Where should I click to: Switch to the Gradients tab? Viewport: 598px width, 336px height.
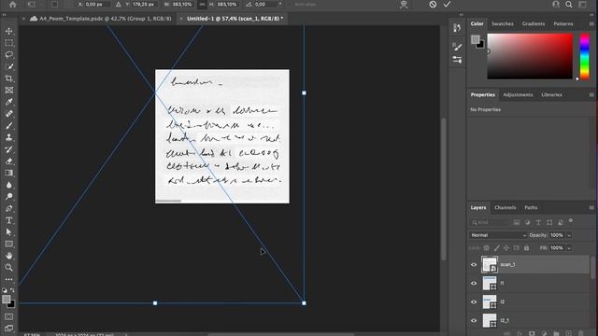coord(534,23)
